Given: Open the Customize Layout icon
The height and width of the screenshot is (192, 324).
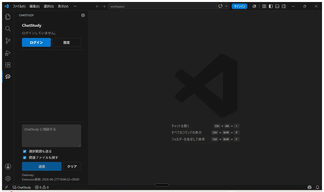Looking at the screenshot, I should pyautogui.click(x=264, y=6).
